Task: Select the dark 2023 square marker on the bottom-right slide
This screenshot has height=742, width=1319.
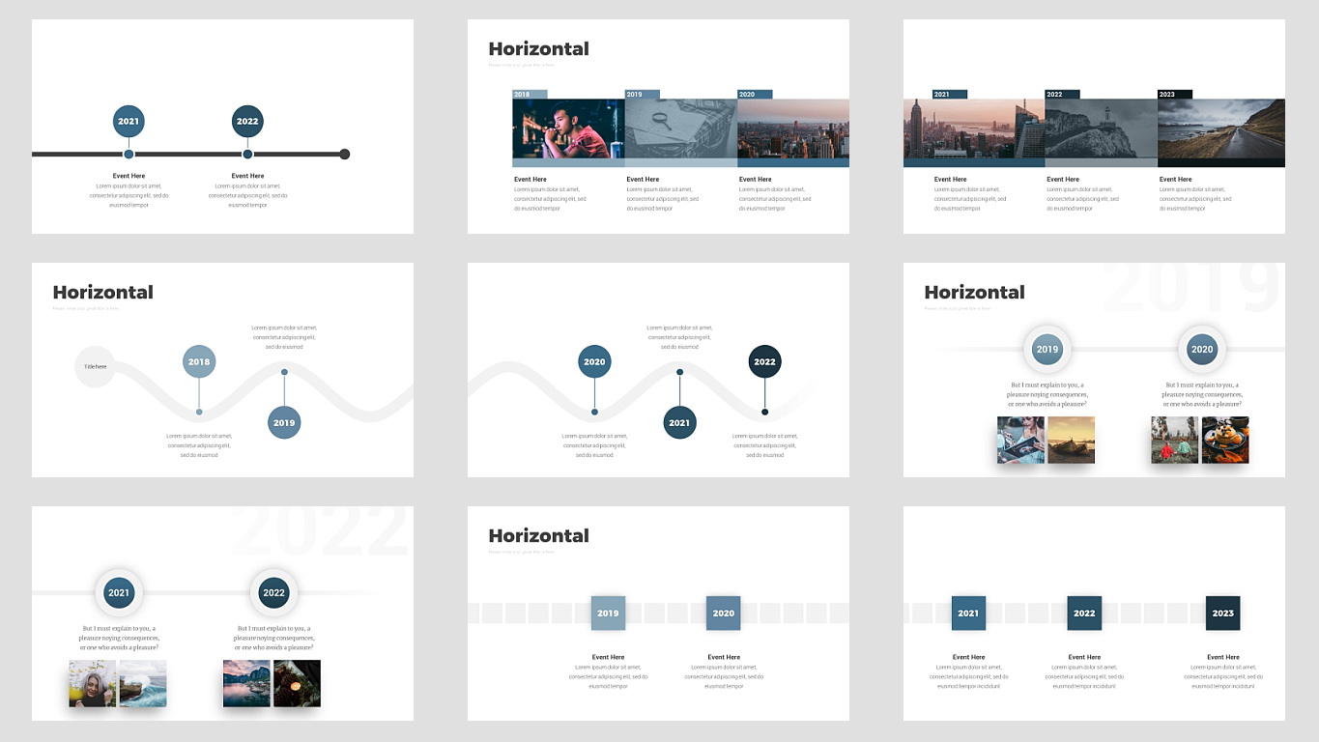Action: (1222, 613)
